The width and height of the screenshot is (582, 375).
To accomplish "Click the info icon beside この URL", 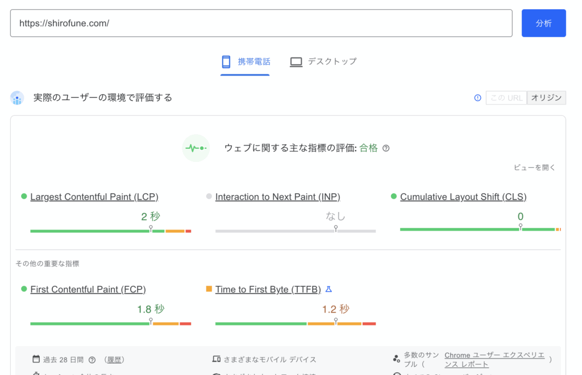I will click(x=477, y=98).
